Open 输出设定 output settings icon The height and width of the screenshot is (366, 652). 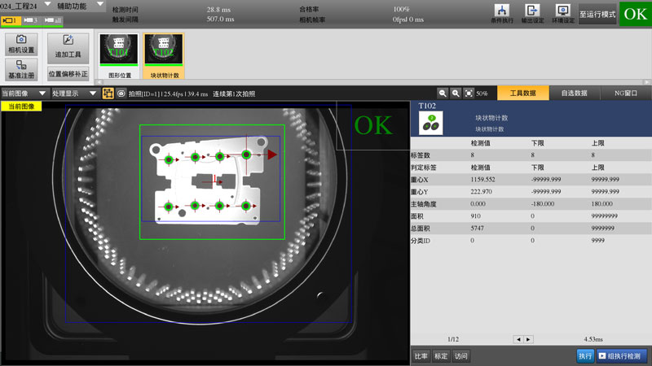(532, 12)
